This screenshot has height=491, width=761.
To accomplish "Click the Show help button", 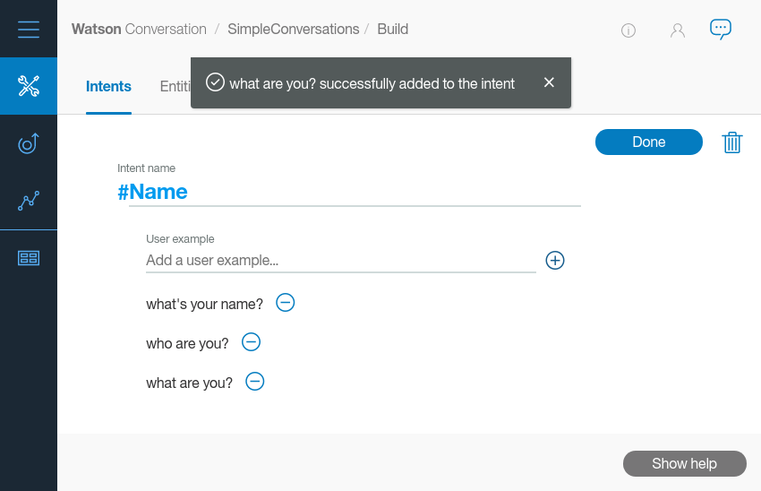I will 684,463.
